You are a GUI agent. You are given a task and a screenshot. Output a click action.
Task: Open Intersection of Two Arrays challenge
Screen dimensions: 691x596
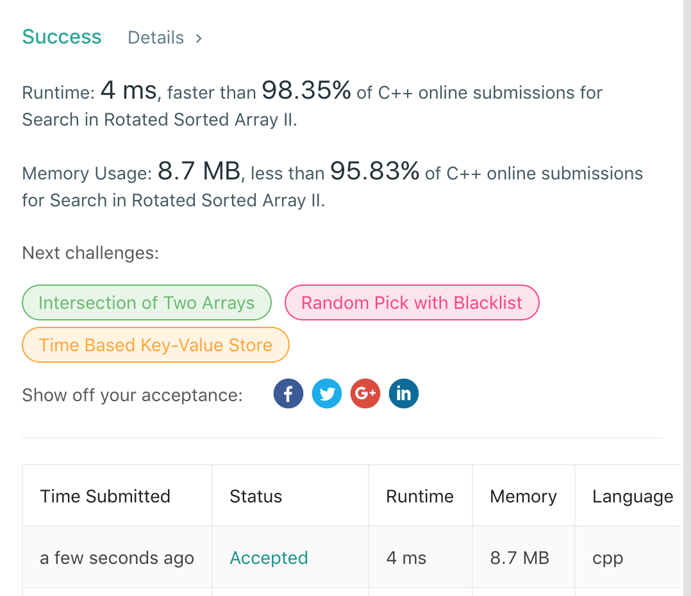tap(147, 302)
